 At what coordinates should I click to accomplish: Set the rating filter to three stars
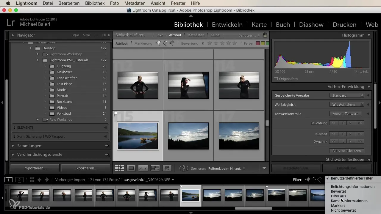click(222, 43)
